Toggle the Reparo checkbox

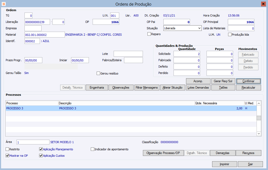pos(149,34)
